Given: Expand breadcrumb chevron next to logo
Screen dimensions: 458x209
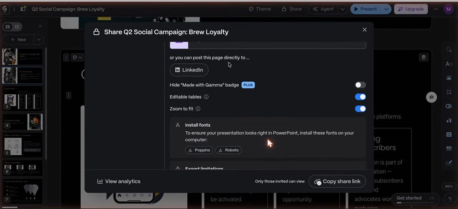Looking at the screenshot, I should [14, 9].
